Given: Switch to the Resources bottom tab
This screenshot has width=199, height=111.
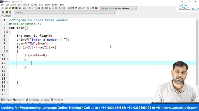Looking at the screenshot, I should (x=19, y=100).
